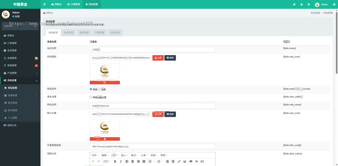Open 新闻公告 in the sidebar
The height and width of the screenshot is (166, 338).
click(20, 125)
